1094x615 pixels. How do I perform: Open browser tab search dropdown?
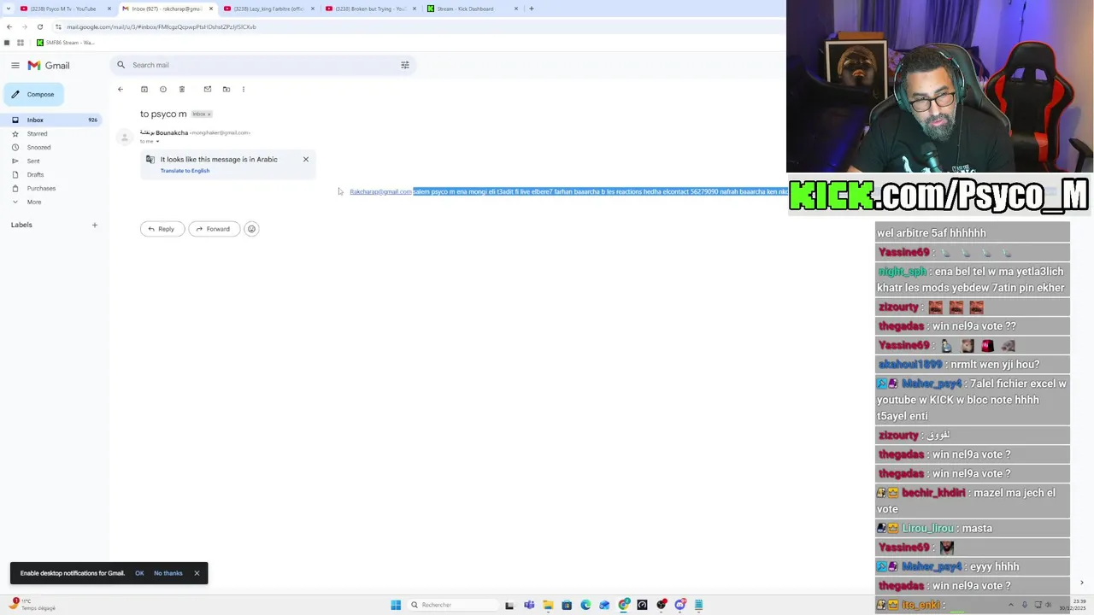7,9
